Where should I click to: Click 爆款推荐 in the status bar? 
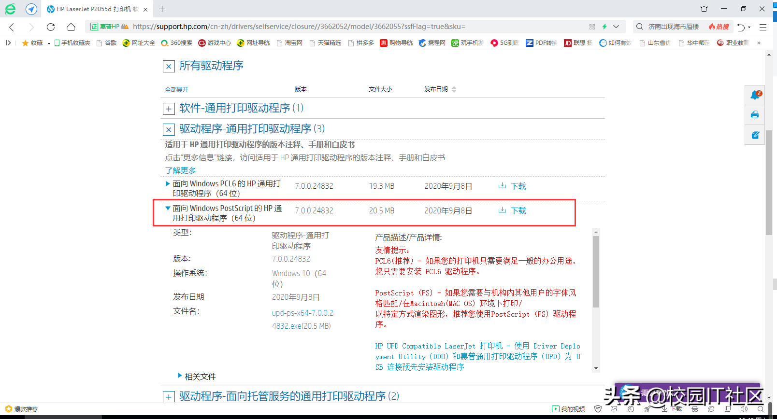click(x=22, y=409)
